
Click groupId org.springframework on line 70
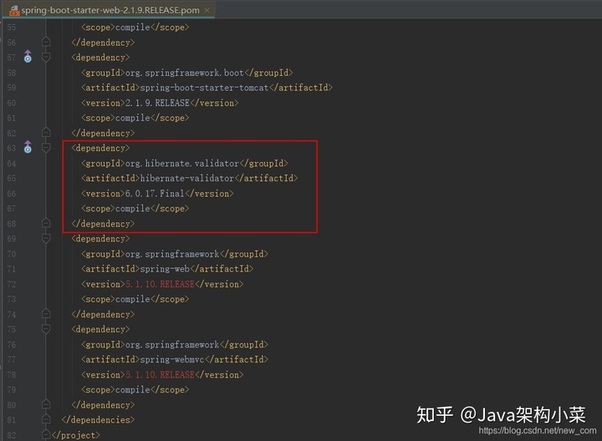(x=172, y=254)
